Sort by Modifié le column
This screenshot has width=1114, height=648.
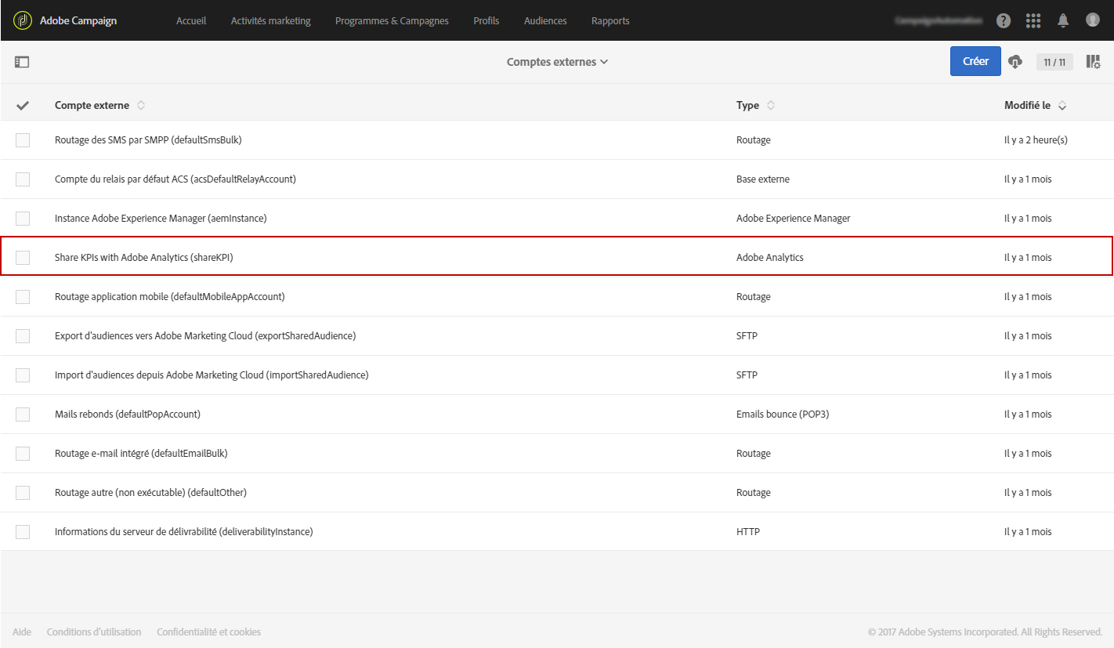1062,105
